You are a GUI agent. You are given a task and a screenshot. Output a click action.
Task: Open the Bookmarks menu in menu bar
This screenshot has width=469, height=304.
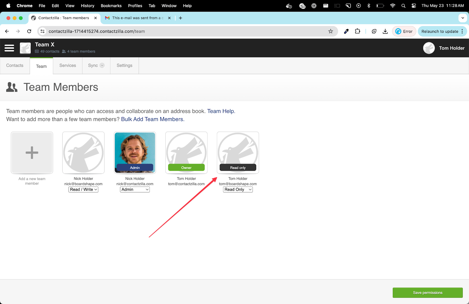click(111, 6)
